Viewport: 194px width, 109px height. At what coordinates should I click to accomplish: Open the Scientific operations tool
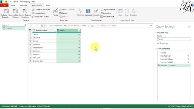click(x=96, y=13)
